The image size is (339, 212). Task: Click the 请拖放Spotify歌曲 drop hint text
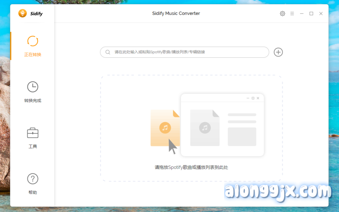tap(191, 167)
